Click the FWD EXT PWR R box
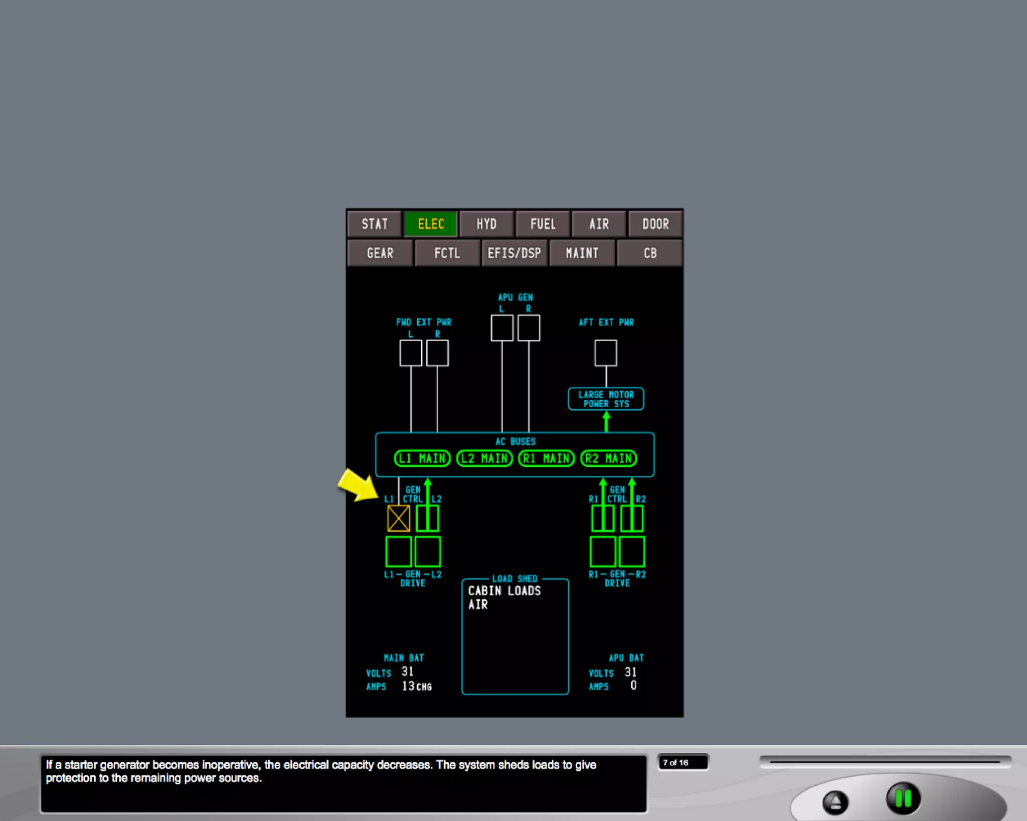The height and width of the screenshot is (821, 1027). click(x=437, y=353)
